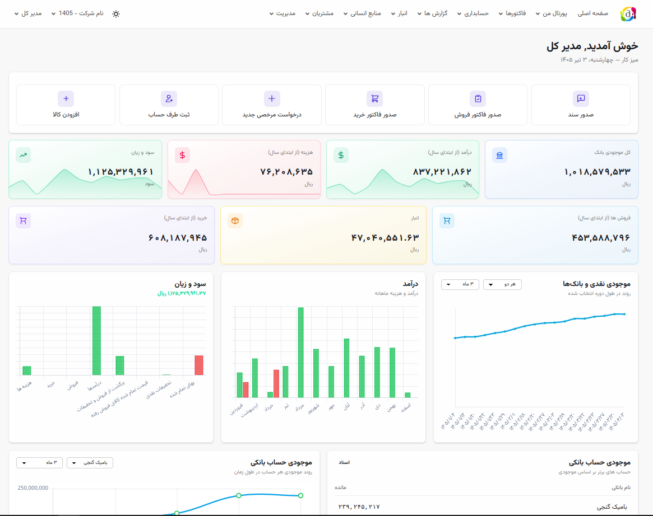Click the صدور فاکتور فروش button label
The image size is (653, 516).
pyautogui.click(x=478, y=115)
